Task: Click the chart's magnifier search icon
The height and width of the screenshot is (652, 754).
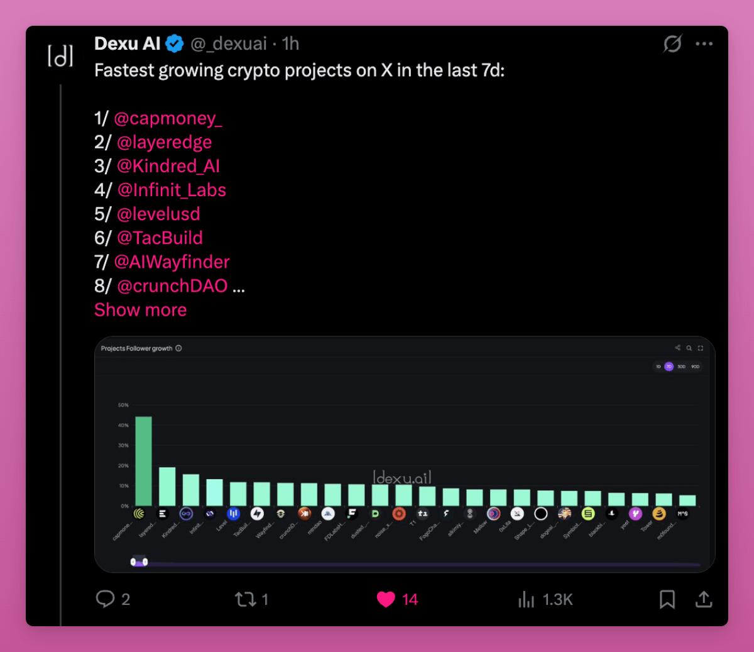Action: (689, 348)
